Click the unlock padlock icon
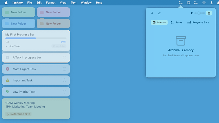The width and height of the screenshot is (219, 123). pyautogui.click(x=159, y=13)
